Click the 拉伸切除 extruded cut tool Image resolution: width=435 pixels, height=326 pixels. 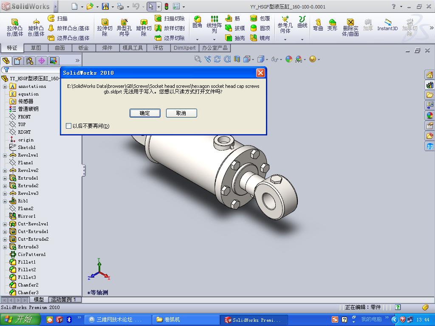point(105,28)
